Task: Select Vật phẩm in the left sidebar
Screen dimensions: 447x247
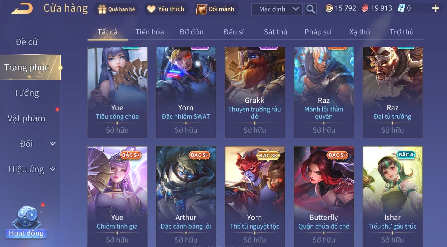Action: pyautogui.click(x=26, y=118)
